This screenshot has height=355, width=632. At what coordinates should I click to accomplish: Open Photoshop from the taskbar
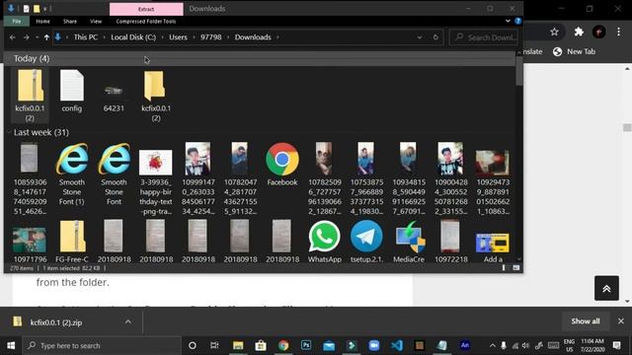pyautogui.click(x=306, y=345)
